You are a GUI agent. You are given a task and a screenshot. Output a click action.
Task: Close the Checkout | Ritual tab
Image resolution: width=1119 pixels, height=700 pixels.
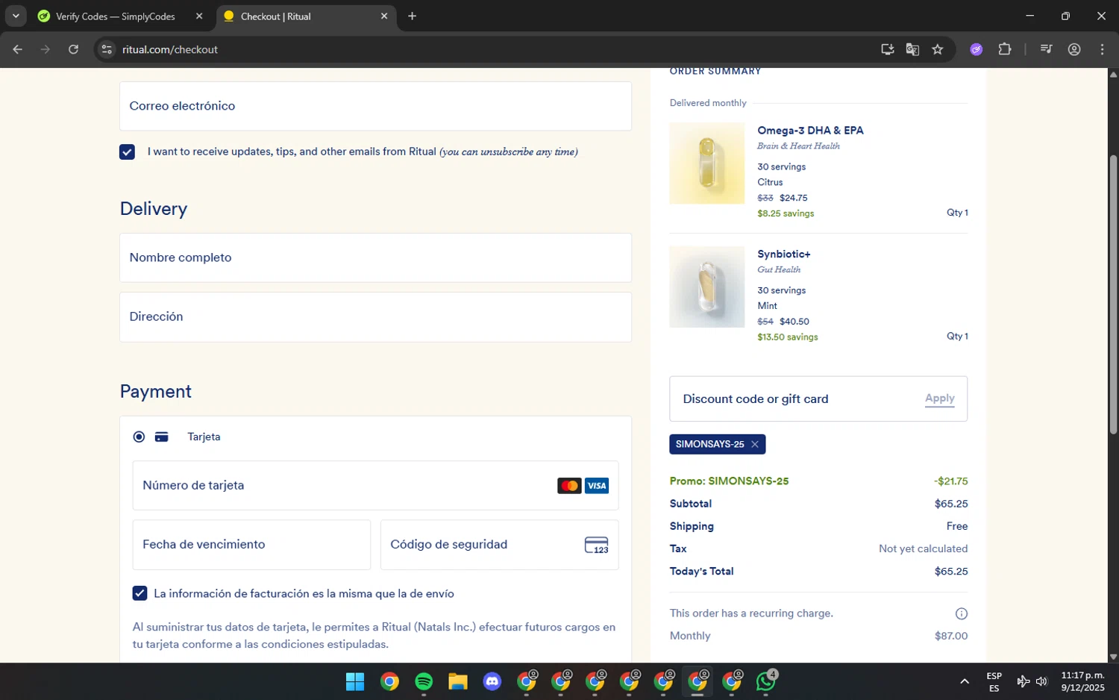(x=384, y=16)
